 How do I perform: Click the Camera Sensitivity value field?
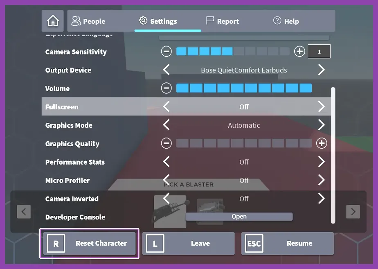pyautogui.click(x=319, y=52)
